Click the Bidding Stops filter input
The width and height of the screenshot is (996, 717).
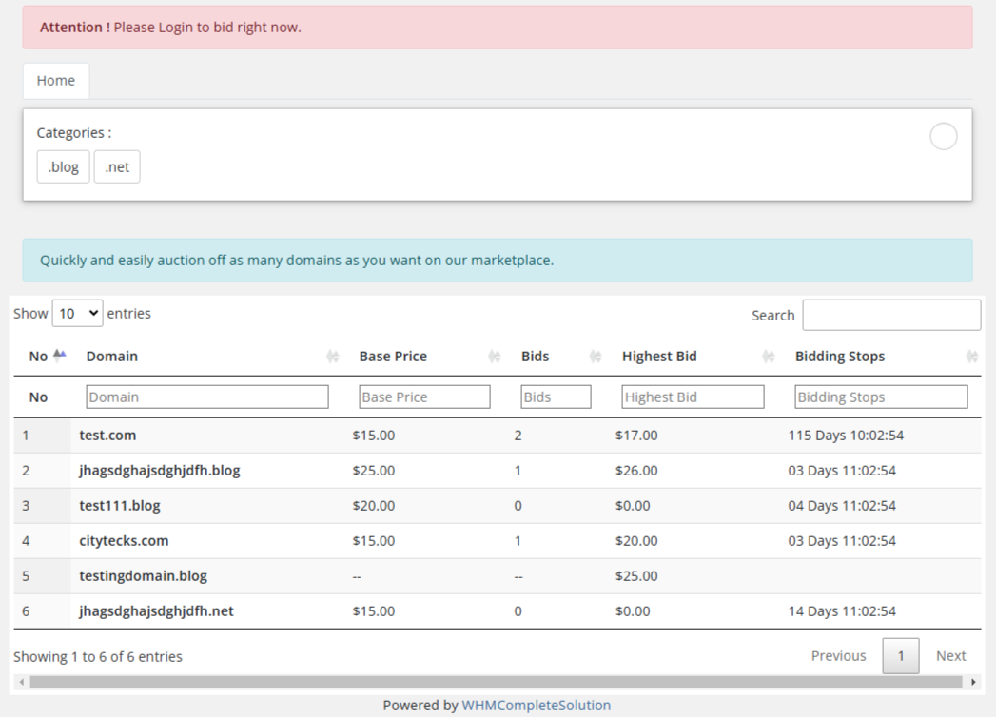click(882, 397)
